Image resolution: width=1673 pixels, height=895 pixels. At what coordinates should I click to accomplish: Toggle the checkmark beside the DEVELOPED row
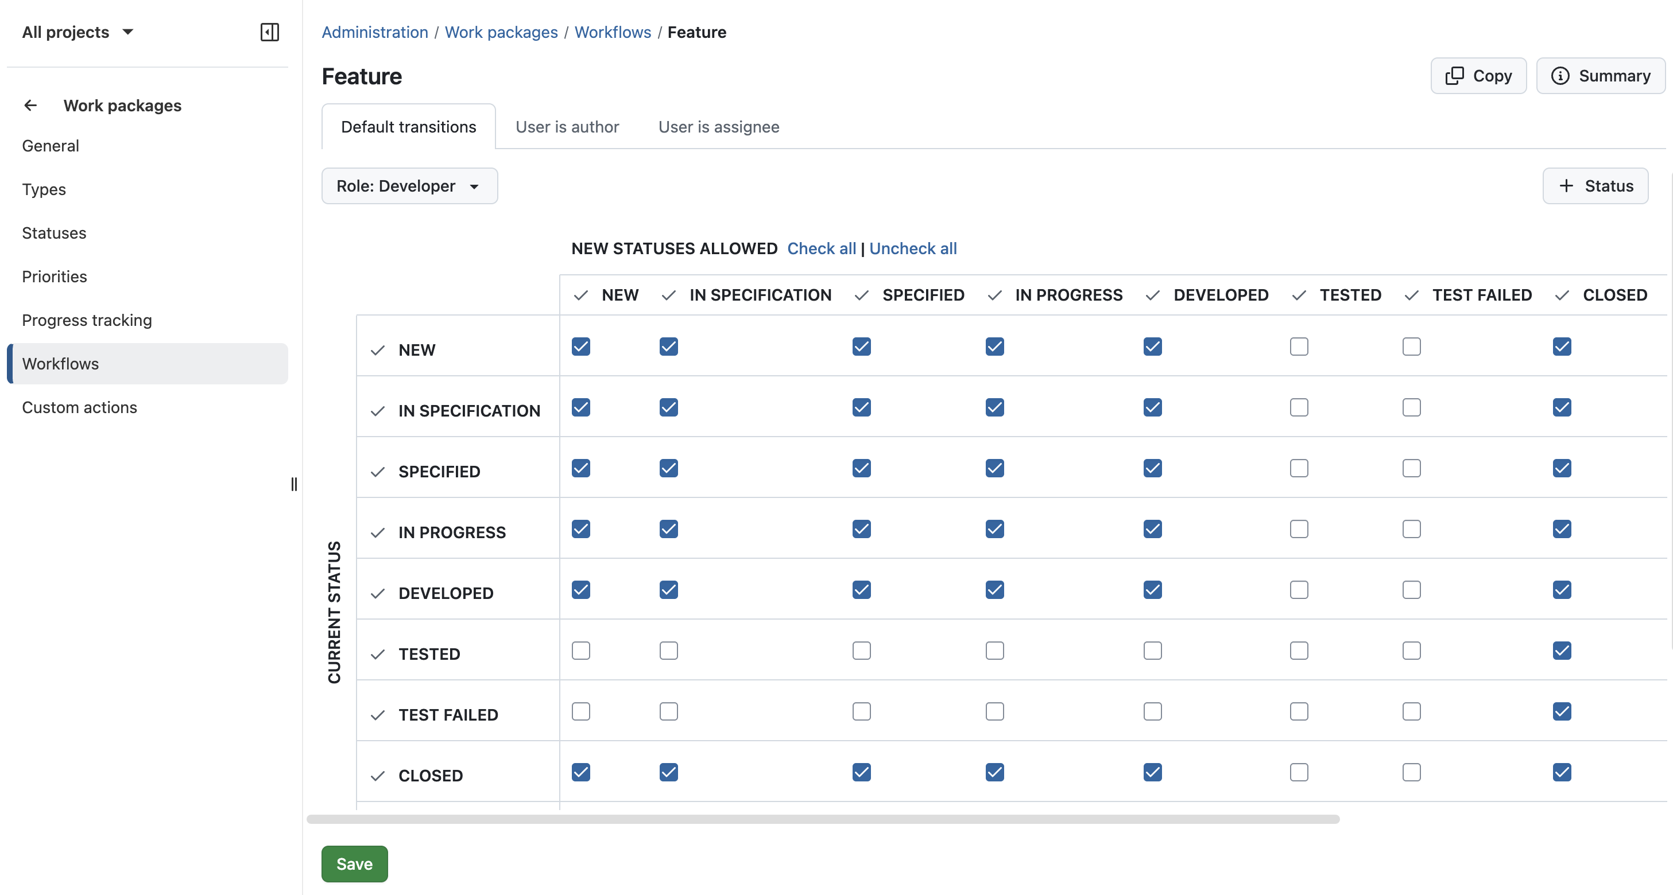tap(378, 593)
